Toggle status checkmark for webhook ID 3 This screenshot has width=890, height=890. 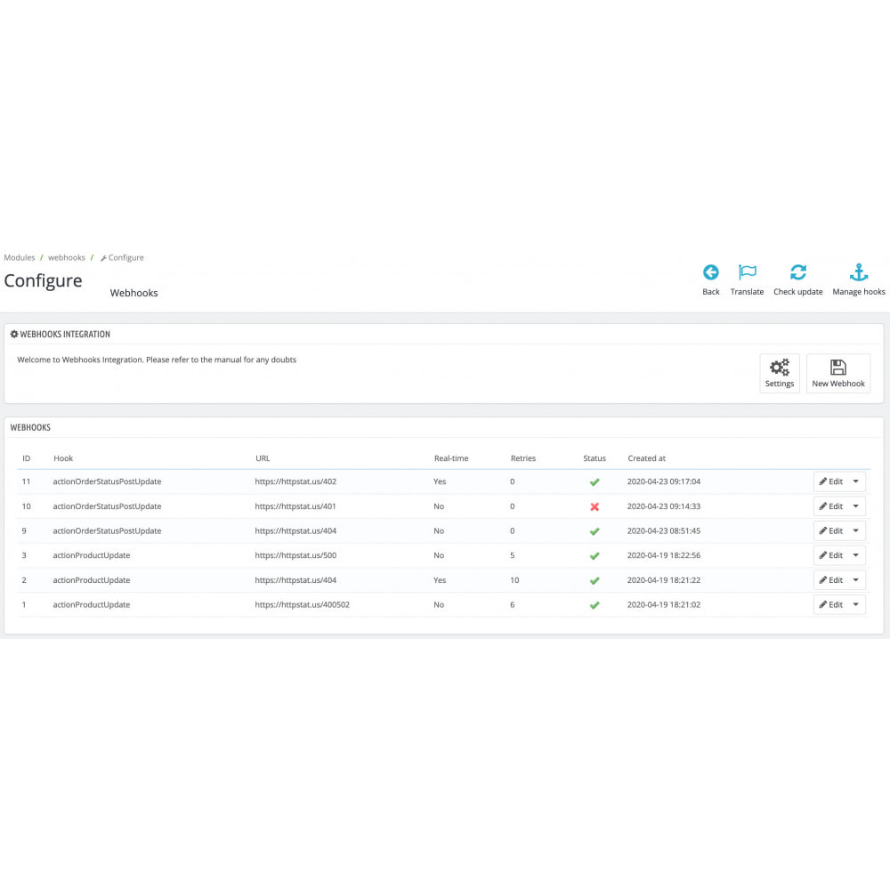[595, 555]
